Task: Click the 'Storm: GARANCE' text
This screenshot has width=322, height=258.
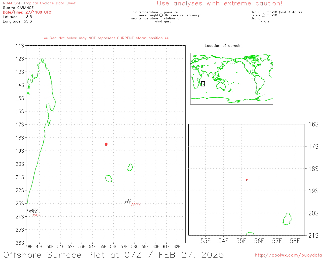Action: click(18, 8)
